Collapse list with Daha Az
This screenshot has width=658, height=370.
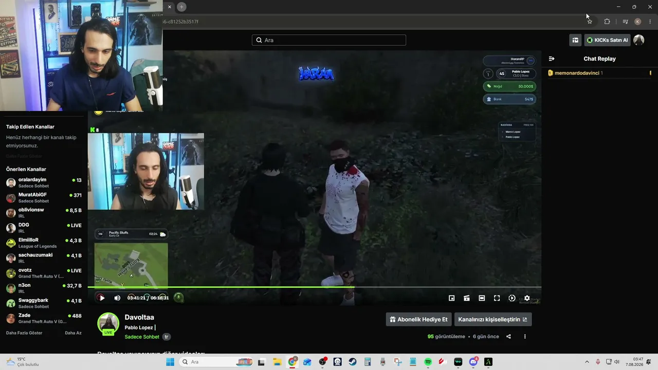pos(73,333)
